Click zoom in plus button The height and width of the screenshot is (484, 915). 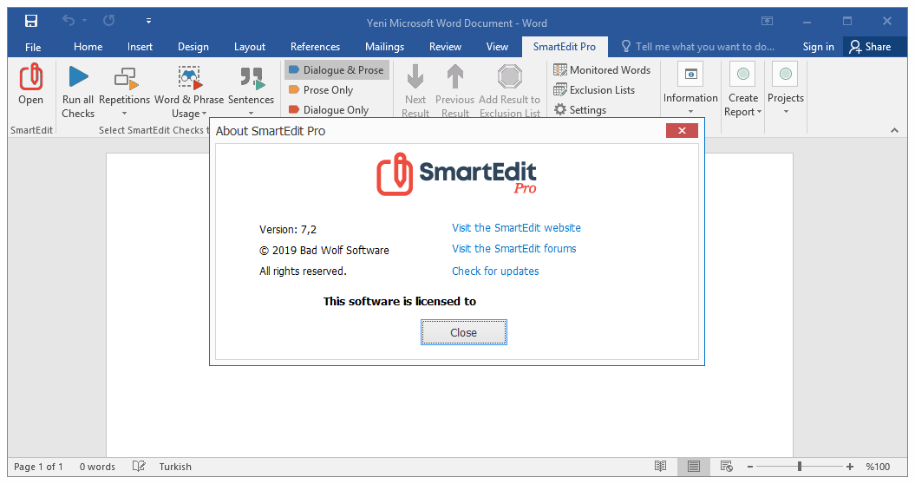pyautogui.click(x=850, y=467)
